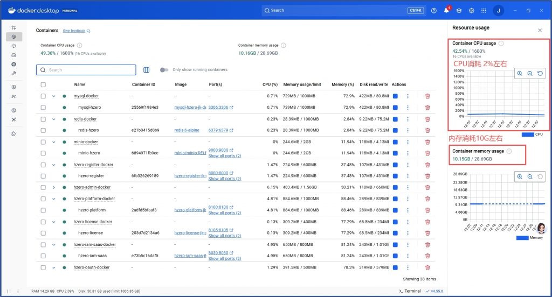
Task: Expand the hzero-admin-docker group
Action: coord(53,187)
